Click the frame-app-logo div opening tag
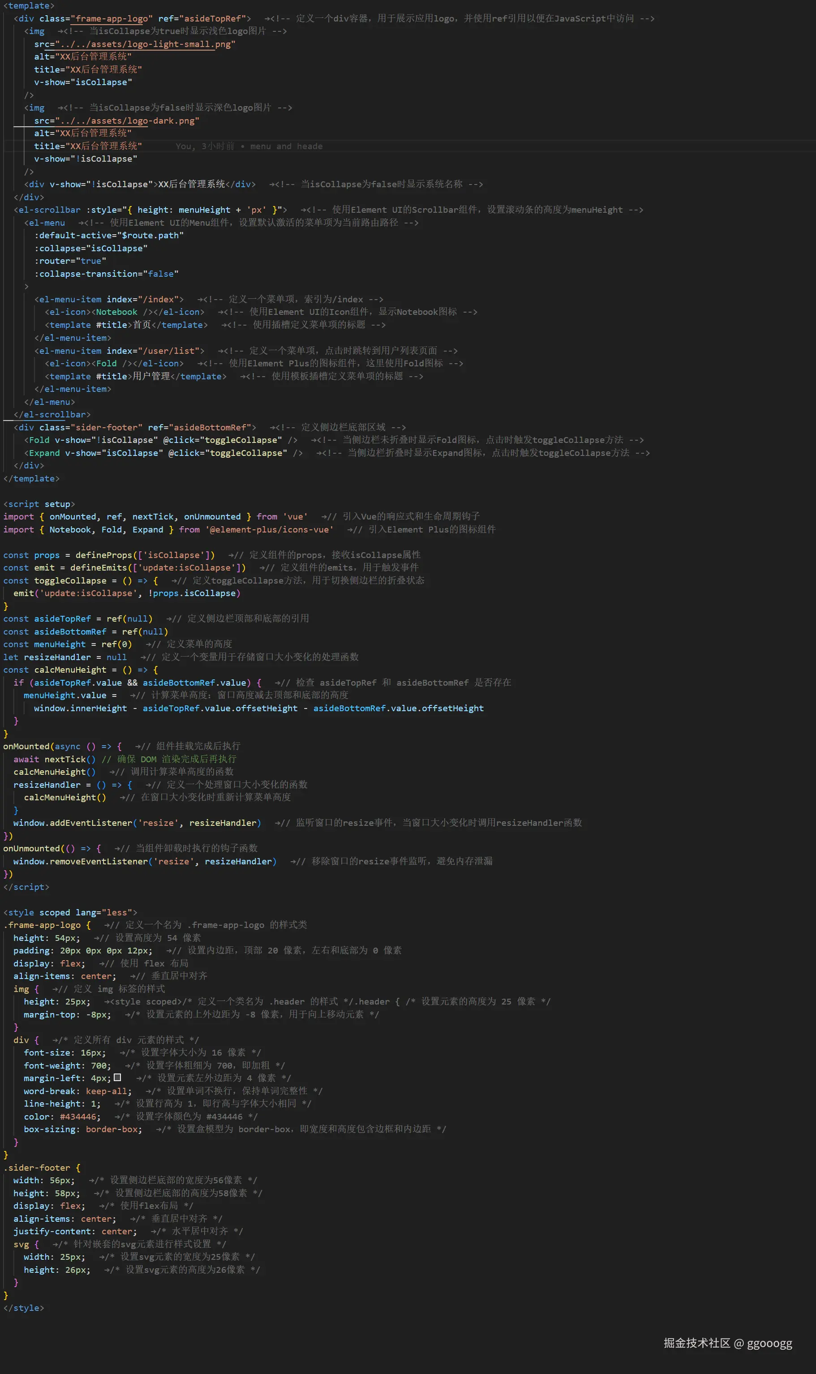816x1374 pixels. [132, 18]
